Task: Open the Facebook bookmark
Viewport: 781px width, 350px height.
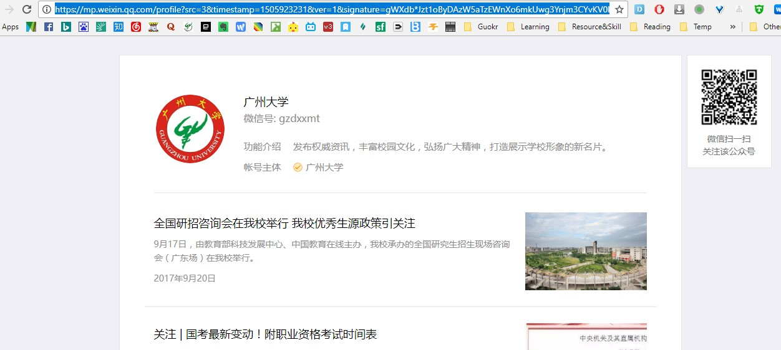Action: [49, 27]
